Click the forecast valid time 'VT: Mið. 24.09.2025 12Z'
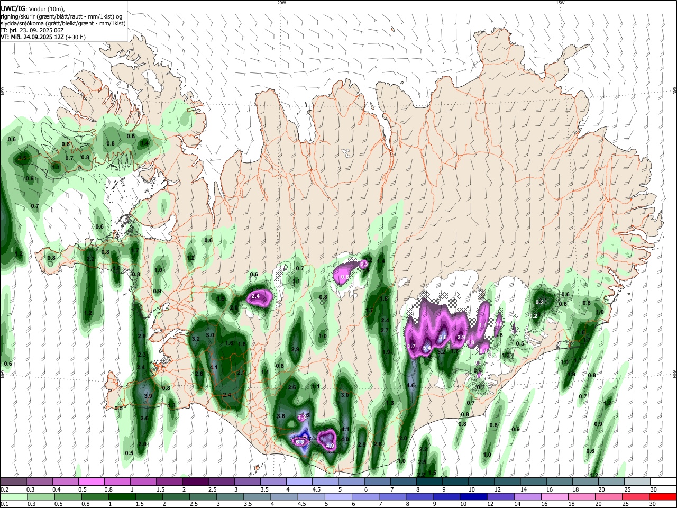 (x=33, y=37)
